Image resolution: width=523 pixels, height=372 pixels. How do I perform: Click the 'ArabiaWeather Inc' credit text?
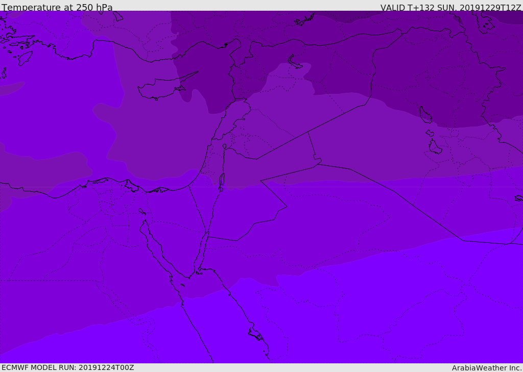(486, 368)
